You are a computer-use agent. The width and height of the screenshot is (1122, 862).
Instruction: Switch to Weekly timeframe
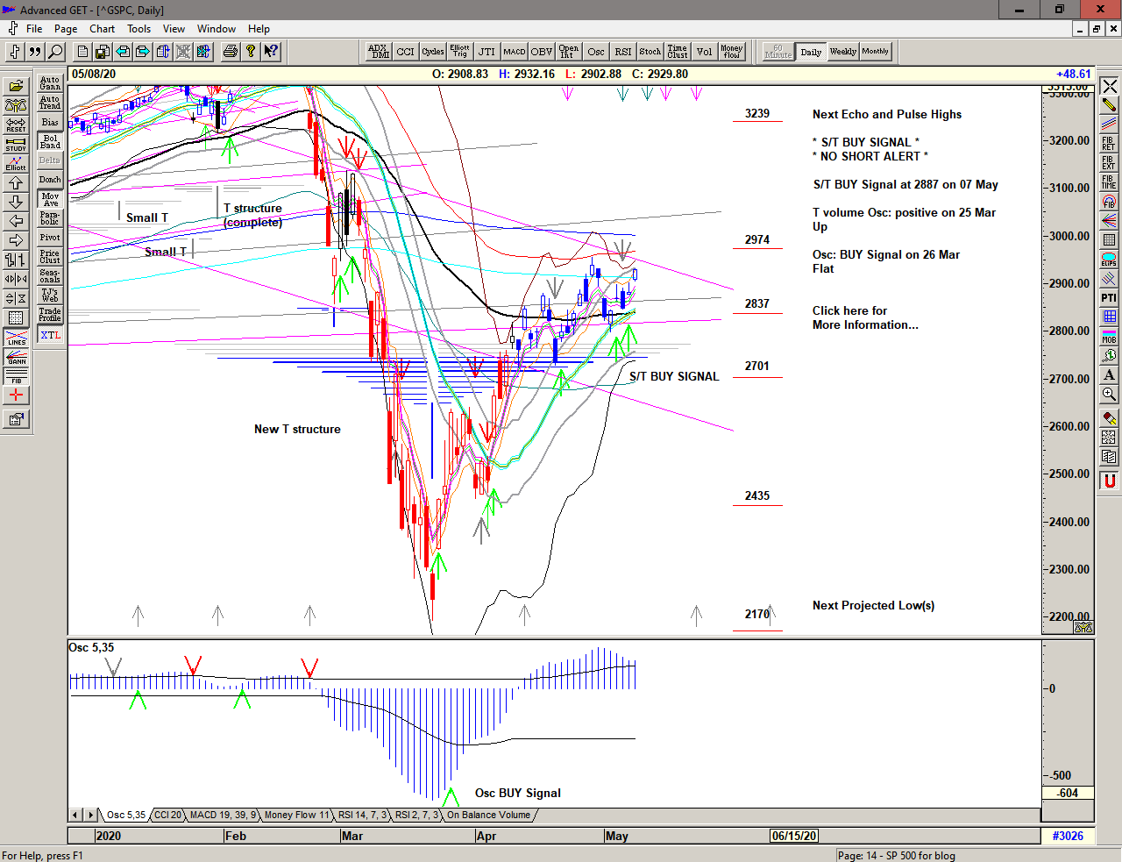pos(842,52)
